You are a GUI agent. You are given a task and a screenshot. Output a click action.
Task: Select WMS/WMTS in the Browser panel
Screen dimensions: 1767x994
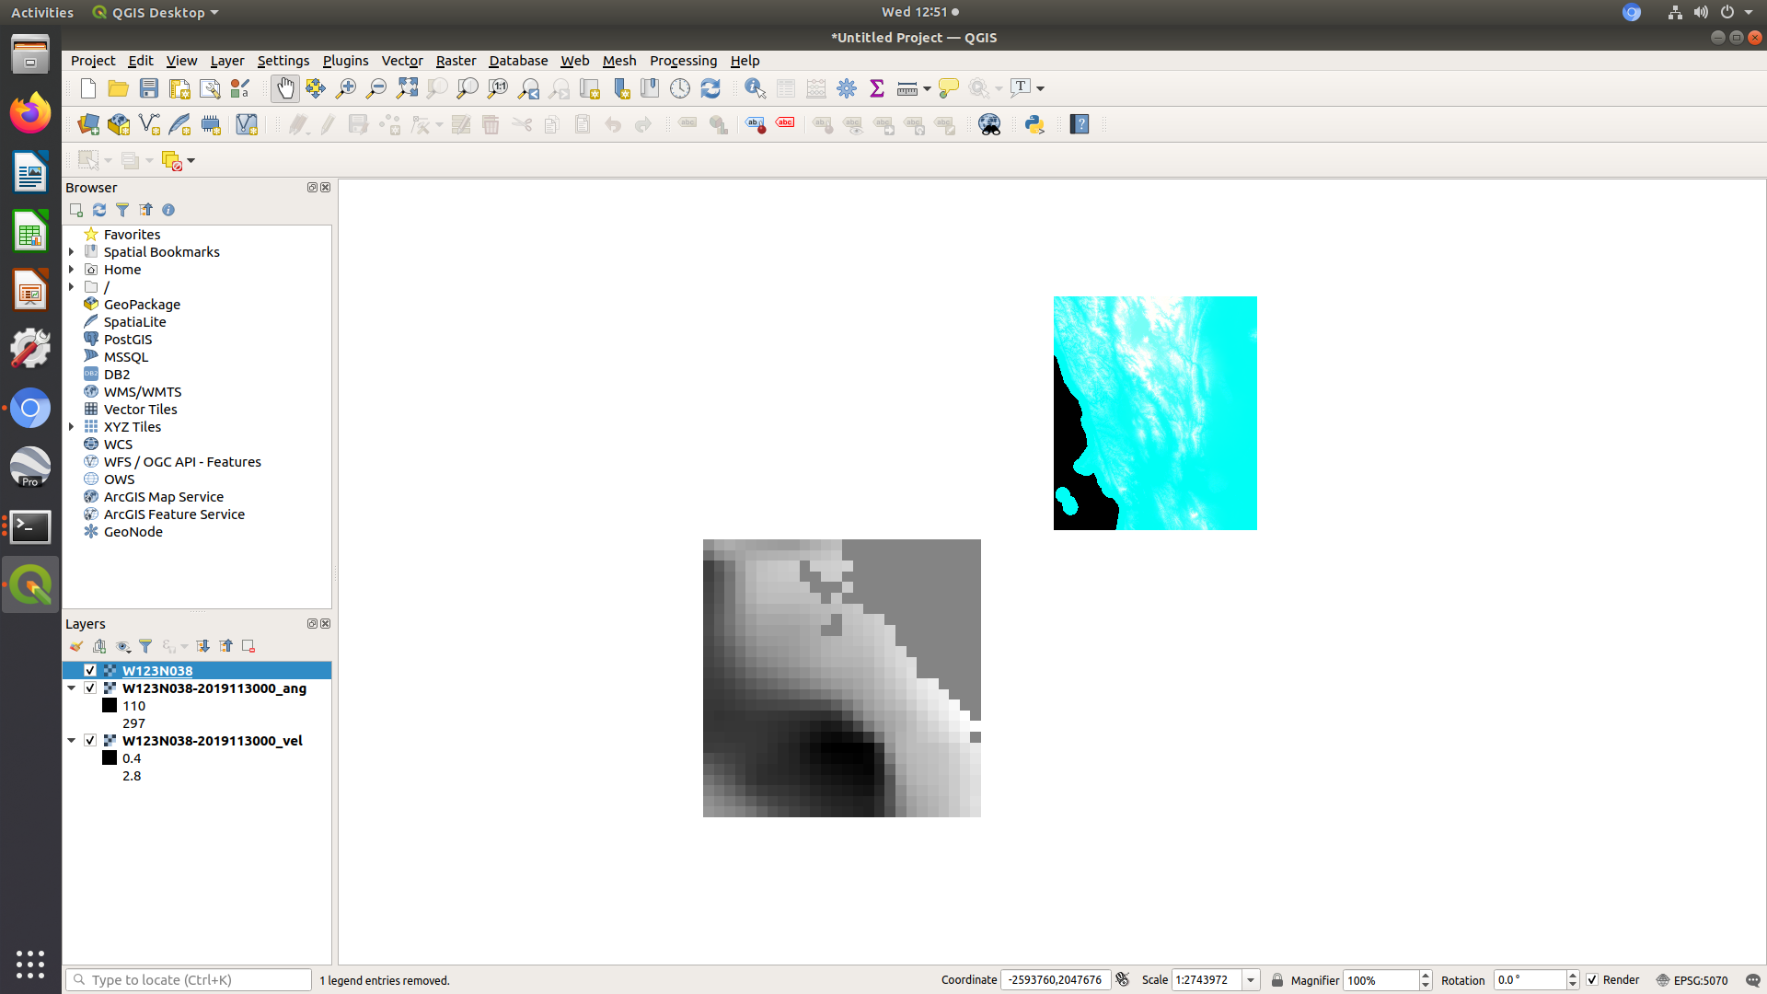(x=142, y=391)
